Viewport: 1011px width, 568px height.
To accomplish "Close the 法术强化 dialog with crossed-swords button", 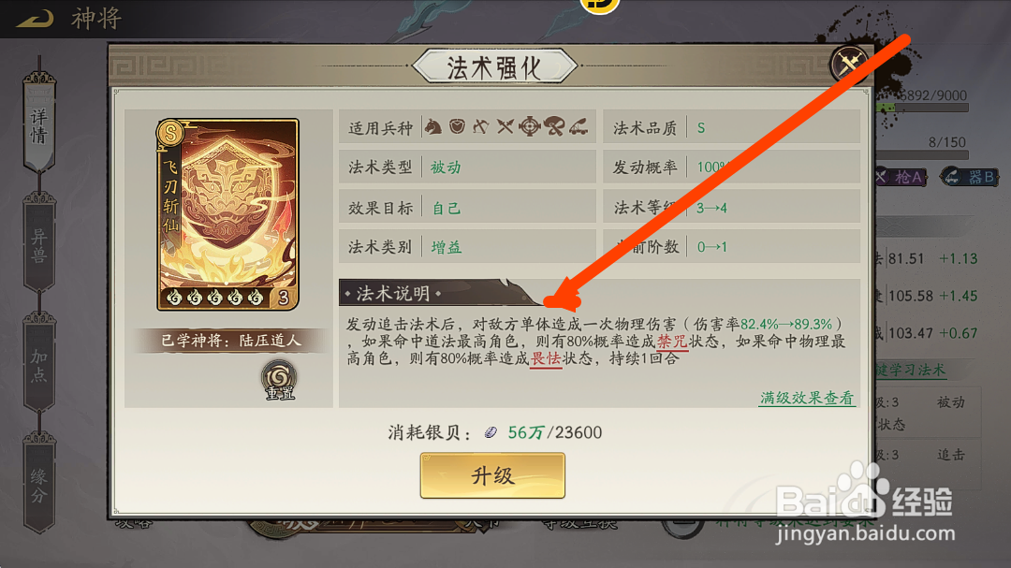I will tap(848, 64).
